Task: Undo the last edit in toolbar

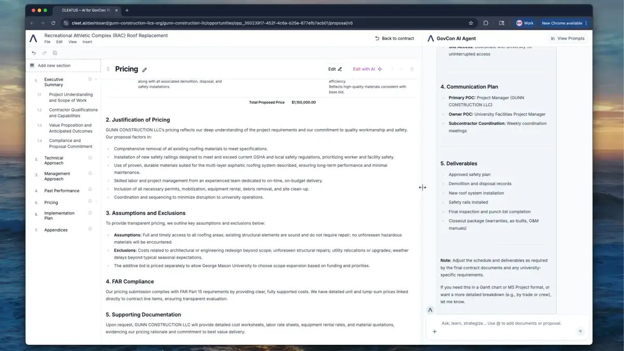Action: click(x=34, y=53)
